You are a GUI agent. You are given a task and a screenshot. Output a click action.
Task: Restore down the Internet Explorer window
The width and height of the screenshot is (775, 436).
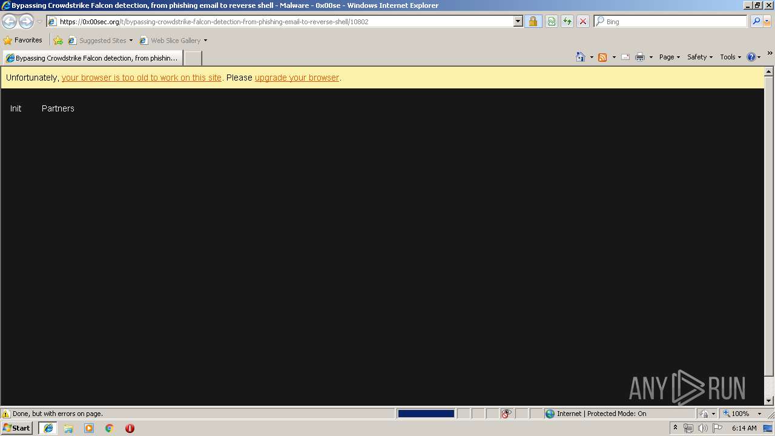tap(757, 5)
